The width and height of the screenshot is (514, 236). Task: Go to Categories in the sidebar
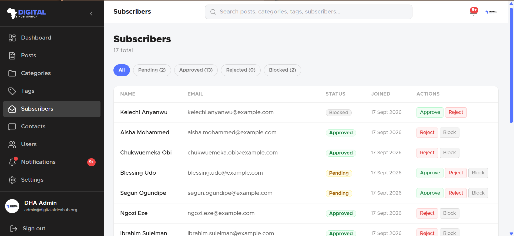pos(52,73)
